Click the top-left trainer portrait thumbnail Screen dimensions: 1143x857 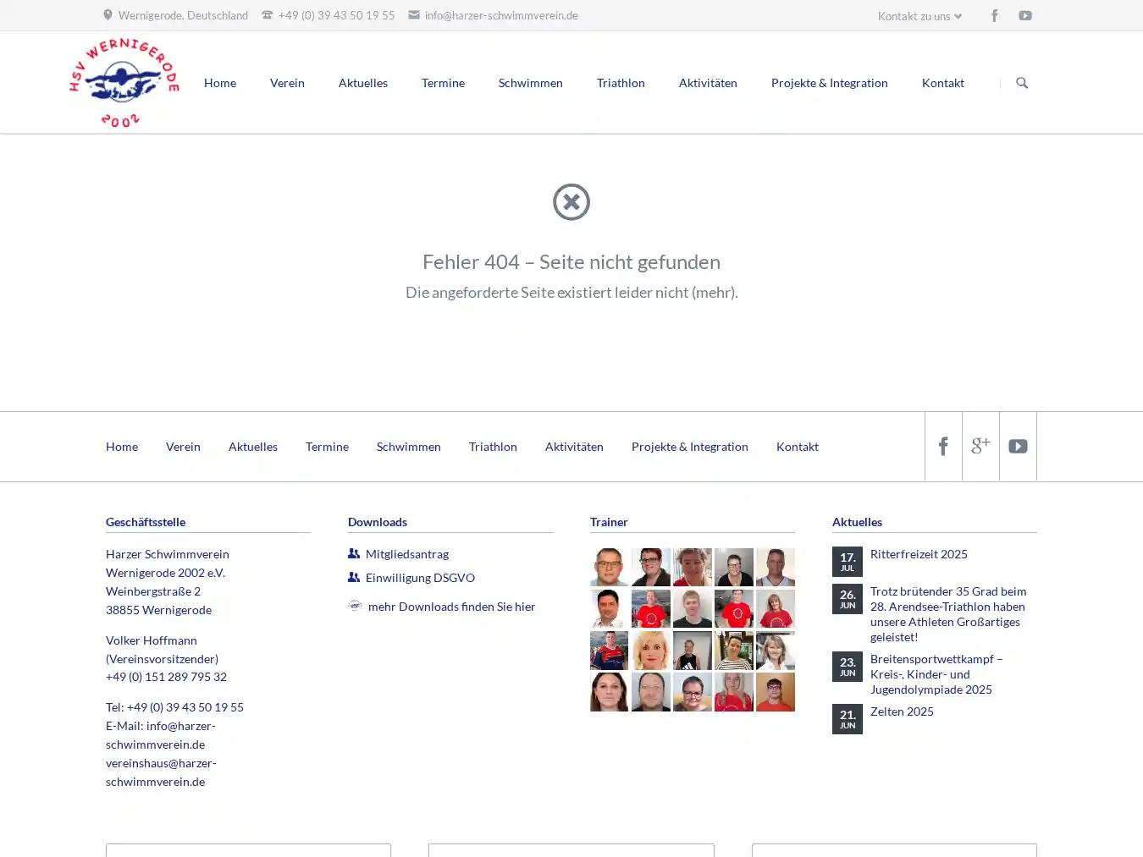click(x=609, y=567)
